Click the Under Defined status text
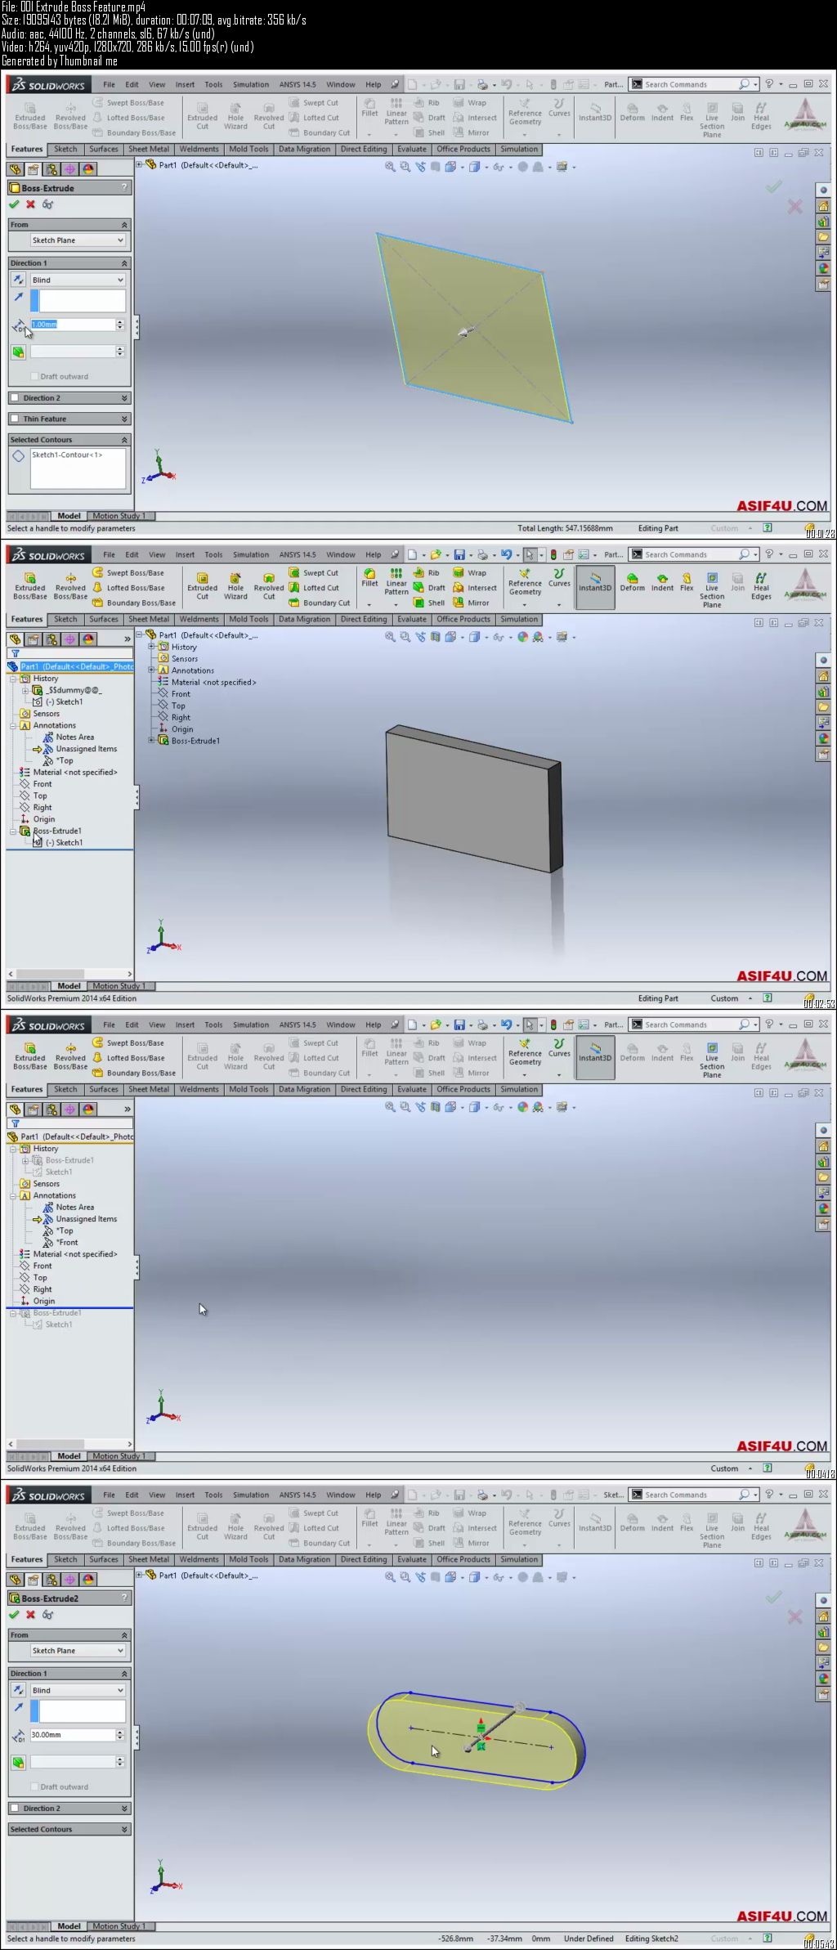Screen dimensions: 837x1950 [x=589, y=1939]
